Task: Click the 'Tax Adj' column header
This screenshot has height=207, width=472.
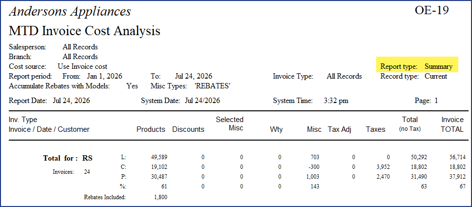Action: coord(339,129)
